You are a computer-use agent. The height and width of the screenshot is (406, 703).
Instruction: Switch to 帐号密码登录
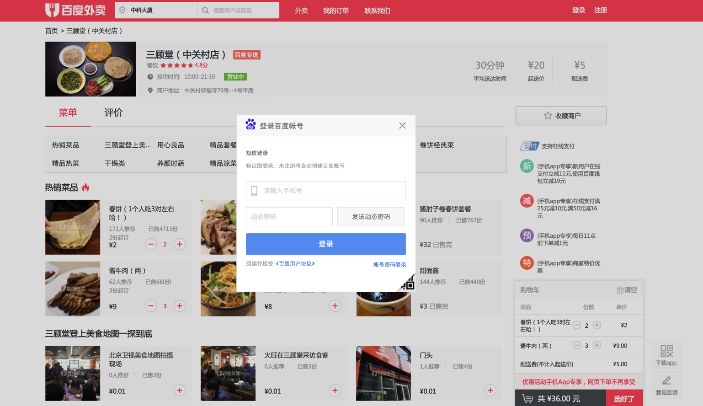[390, 265]
